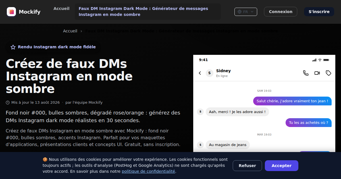Click the video call icon in chat header

pyautogui.click(x=317, y=73)
